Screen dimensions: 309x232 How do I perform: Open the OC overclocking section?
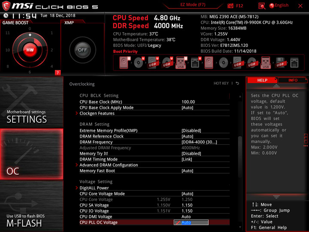(x=31, y=154)
